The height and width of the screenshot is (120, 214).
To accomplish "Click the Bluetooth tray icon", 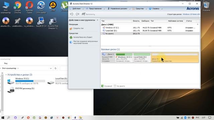I will point(185,118).
